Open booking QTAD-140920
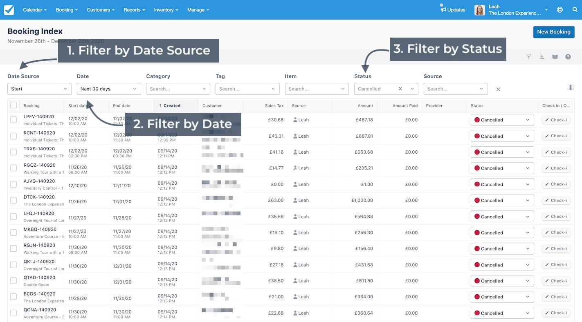The height and width of the screenshot is (322, 582). tap(39, 277)
